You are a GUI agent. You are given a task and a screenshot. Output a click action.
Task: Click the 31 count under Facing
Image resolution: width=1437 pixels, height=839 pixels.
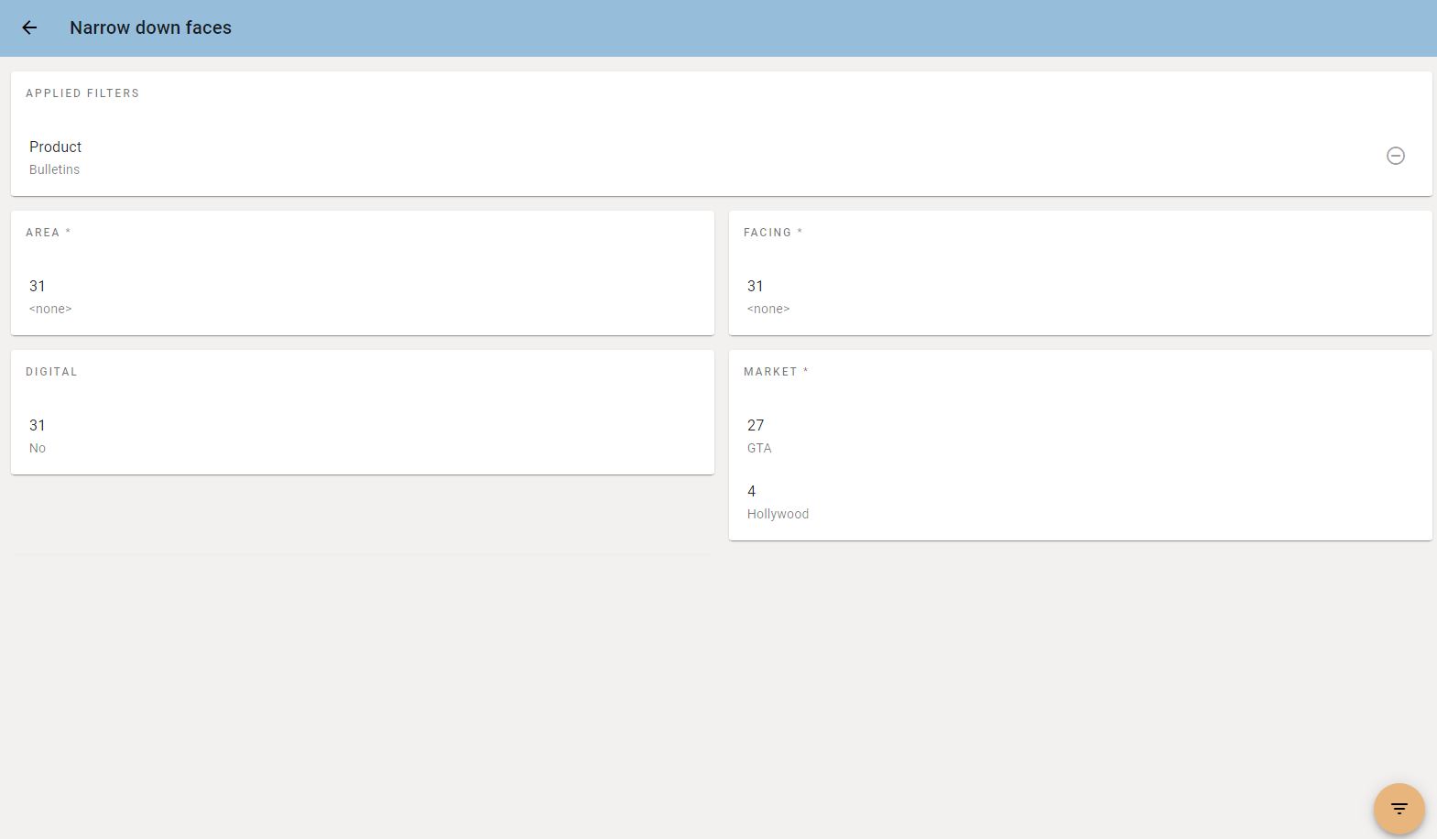click(x=756, y=286)
